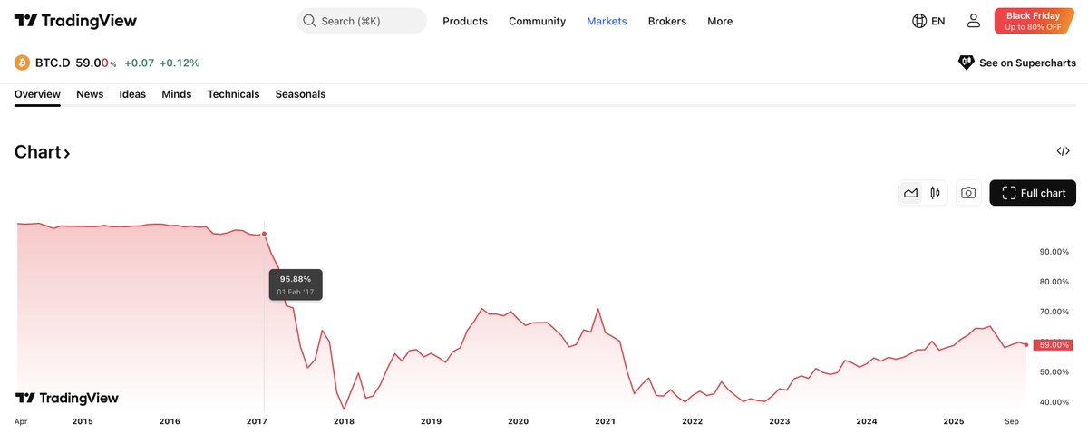Viewport: 1088px width, 443px height.
Task: Switch to the Seasonals tab
Action: (x=300, y=94)
